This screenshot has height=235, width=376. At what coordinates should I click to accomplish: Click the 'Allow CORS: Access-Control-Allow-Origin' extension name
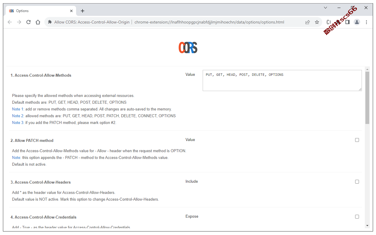tap(92, 22)
